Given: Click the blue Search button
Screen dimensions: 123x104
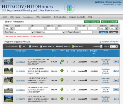Looking at the screenshot, I should pyautogui.click(x=103, y=32).
